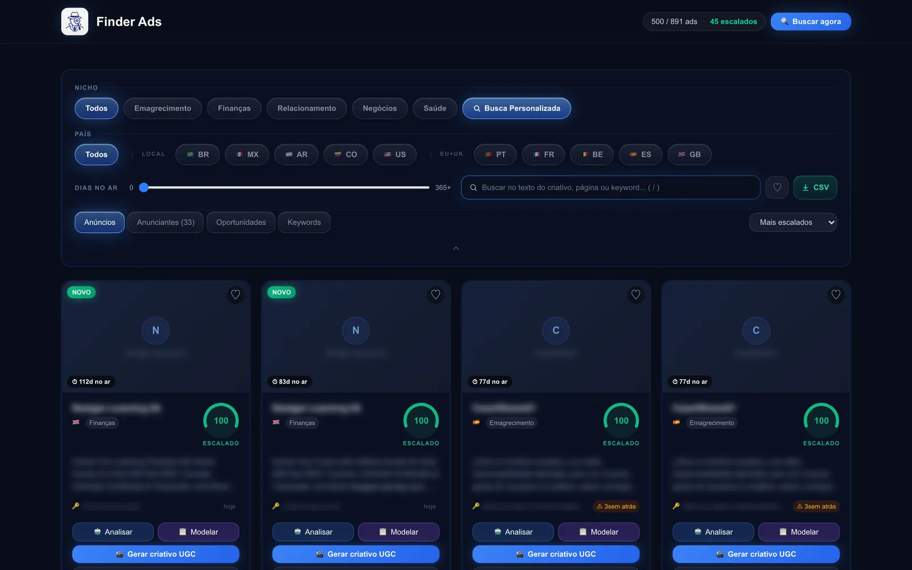Viewport: 912px width, 570px height.
Task: Click the C avatar on the third card
Action: (556, 331)
